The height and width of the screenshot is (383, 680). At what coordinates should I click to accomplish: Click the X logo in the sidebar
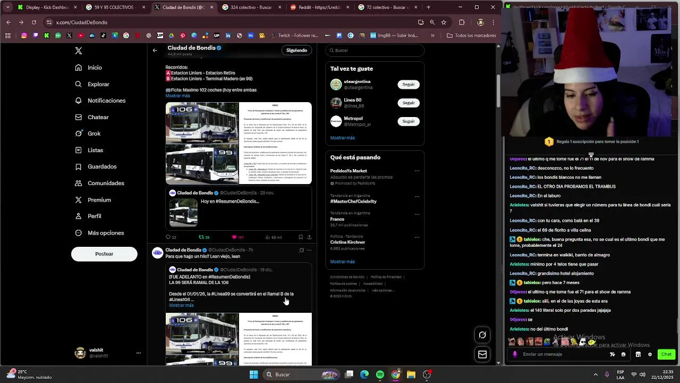(x=79, y=51)
